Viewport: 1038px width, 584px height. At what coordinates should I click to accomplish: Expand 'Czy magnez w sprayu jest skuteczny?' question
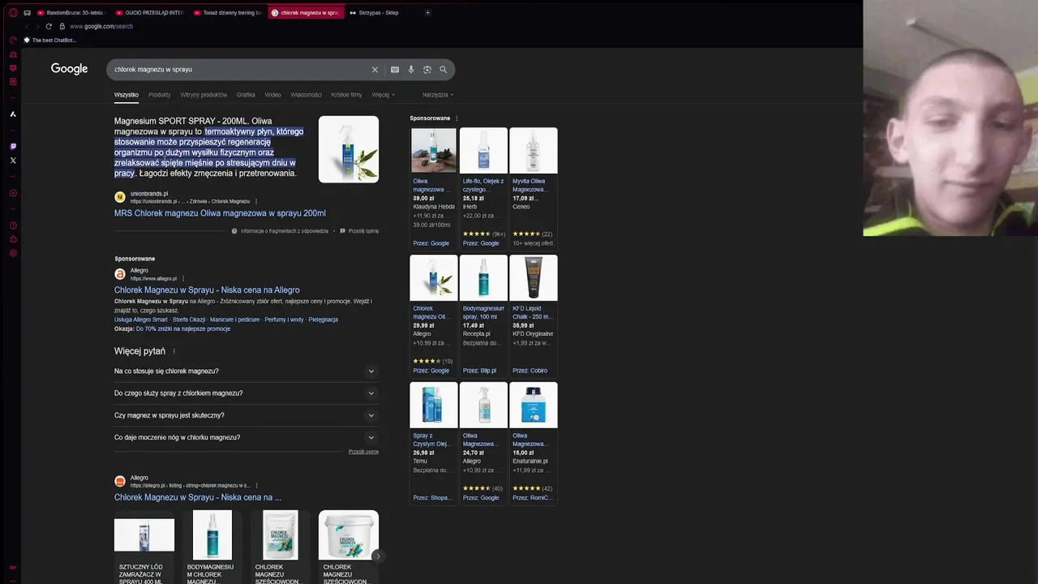click(247, 415)
